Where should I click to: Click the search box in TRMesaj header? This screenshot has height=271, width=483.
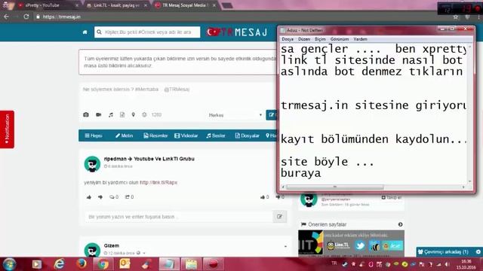click(x=147, y=32)
